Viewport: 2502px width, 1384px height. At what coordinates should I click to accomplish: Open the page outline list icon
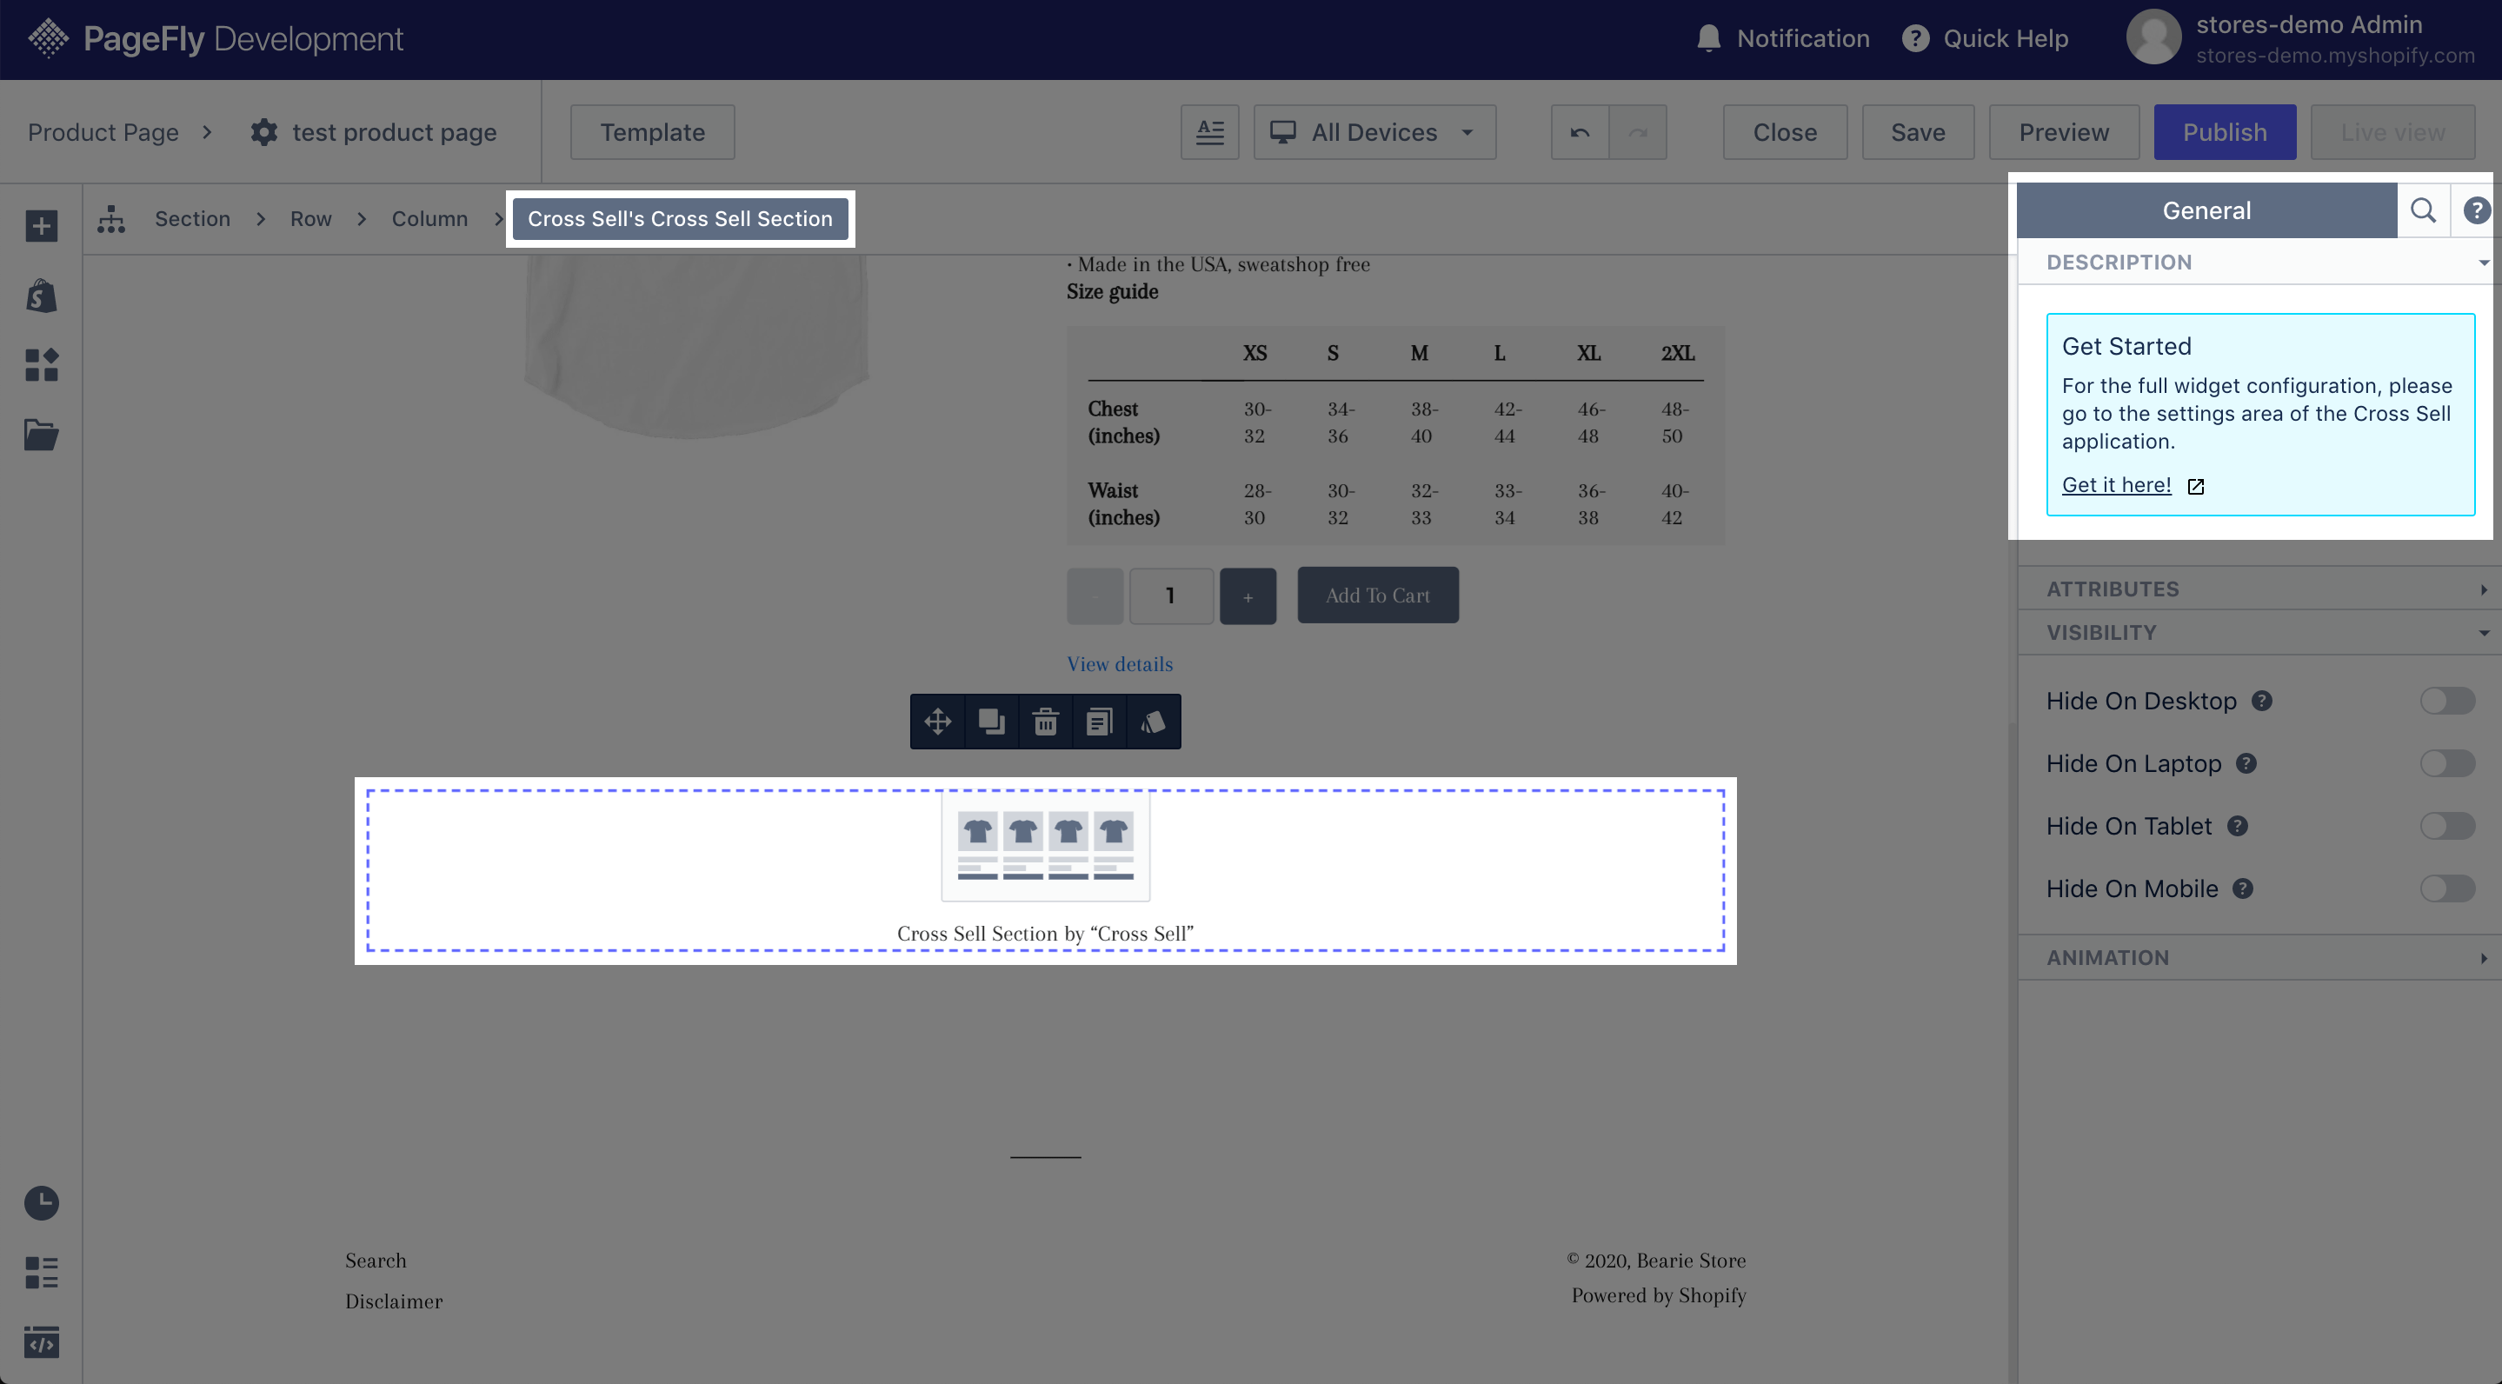coord(41,1273)
